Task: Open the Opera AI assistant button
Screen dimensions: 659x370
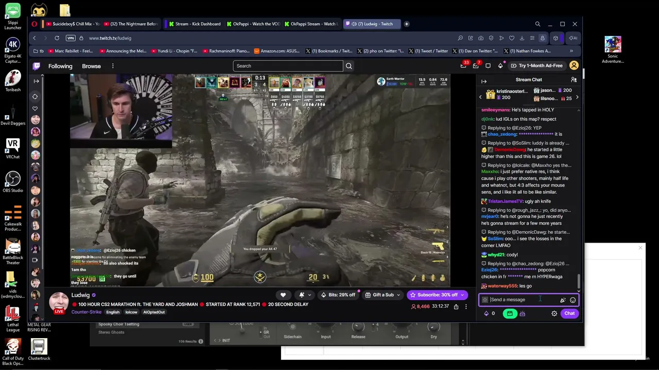Action: (x=573, y=38)
